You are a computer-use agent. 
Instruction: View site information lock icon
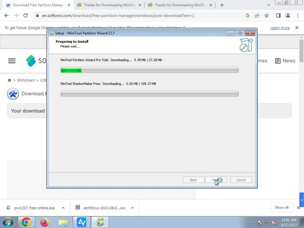pyautogui.click(x=37, y=15)
